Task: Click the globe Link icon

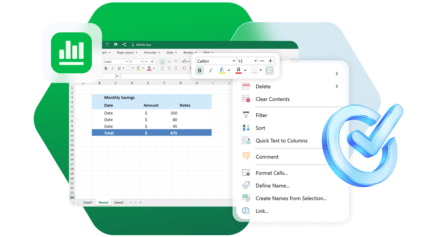Action: tap(246, 211)
